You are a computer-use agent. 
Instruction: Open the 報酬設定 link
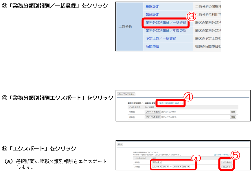152,14
